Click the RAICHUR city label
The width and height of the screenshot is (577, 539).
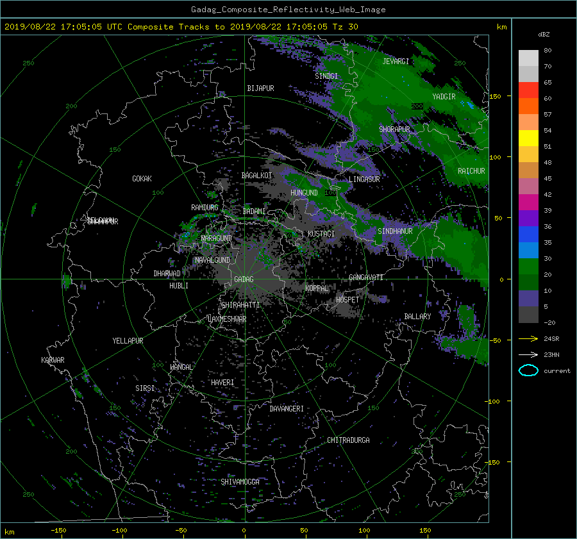(x=471, y=171)
